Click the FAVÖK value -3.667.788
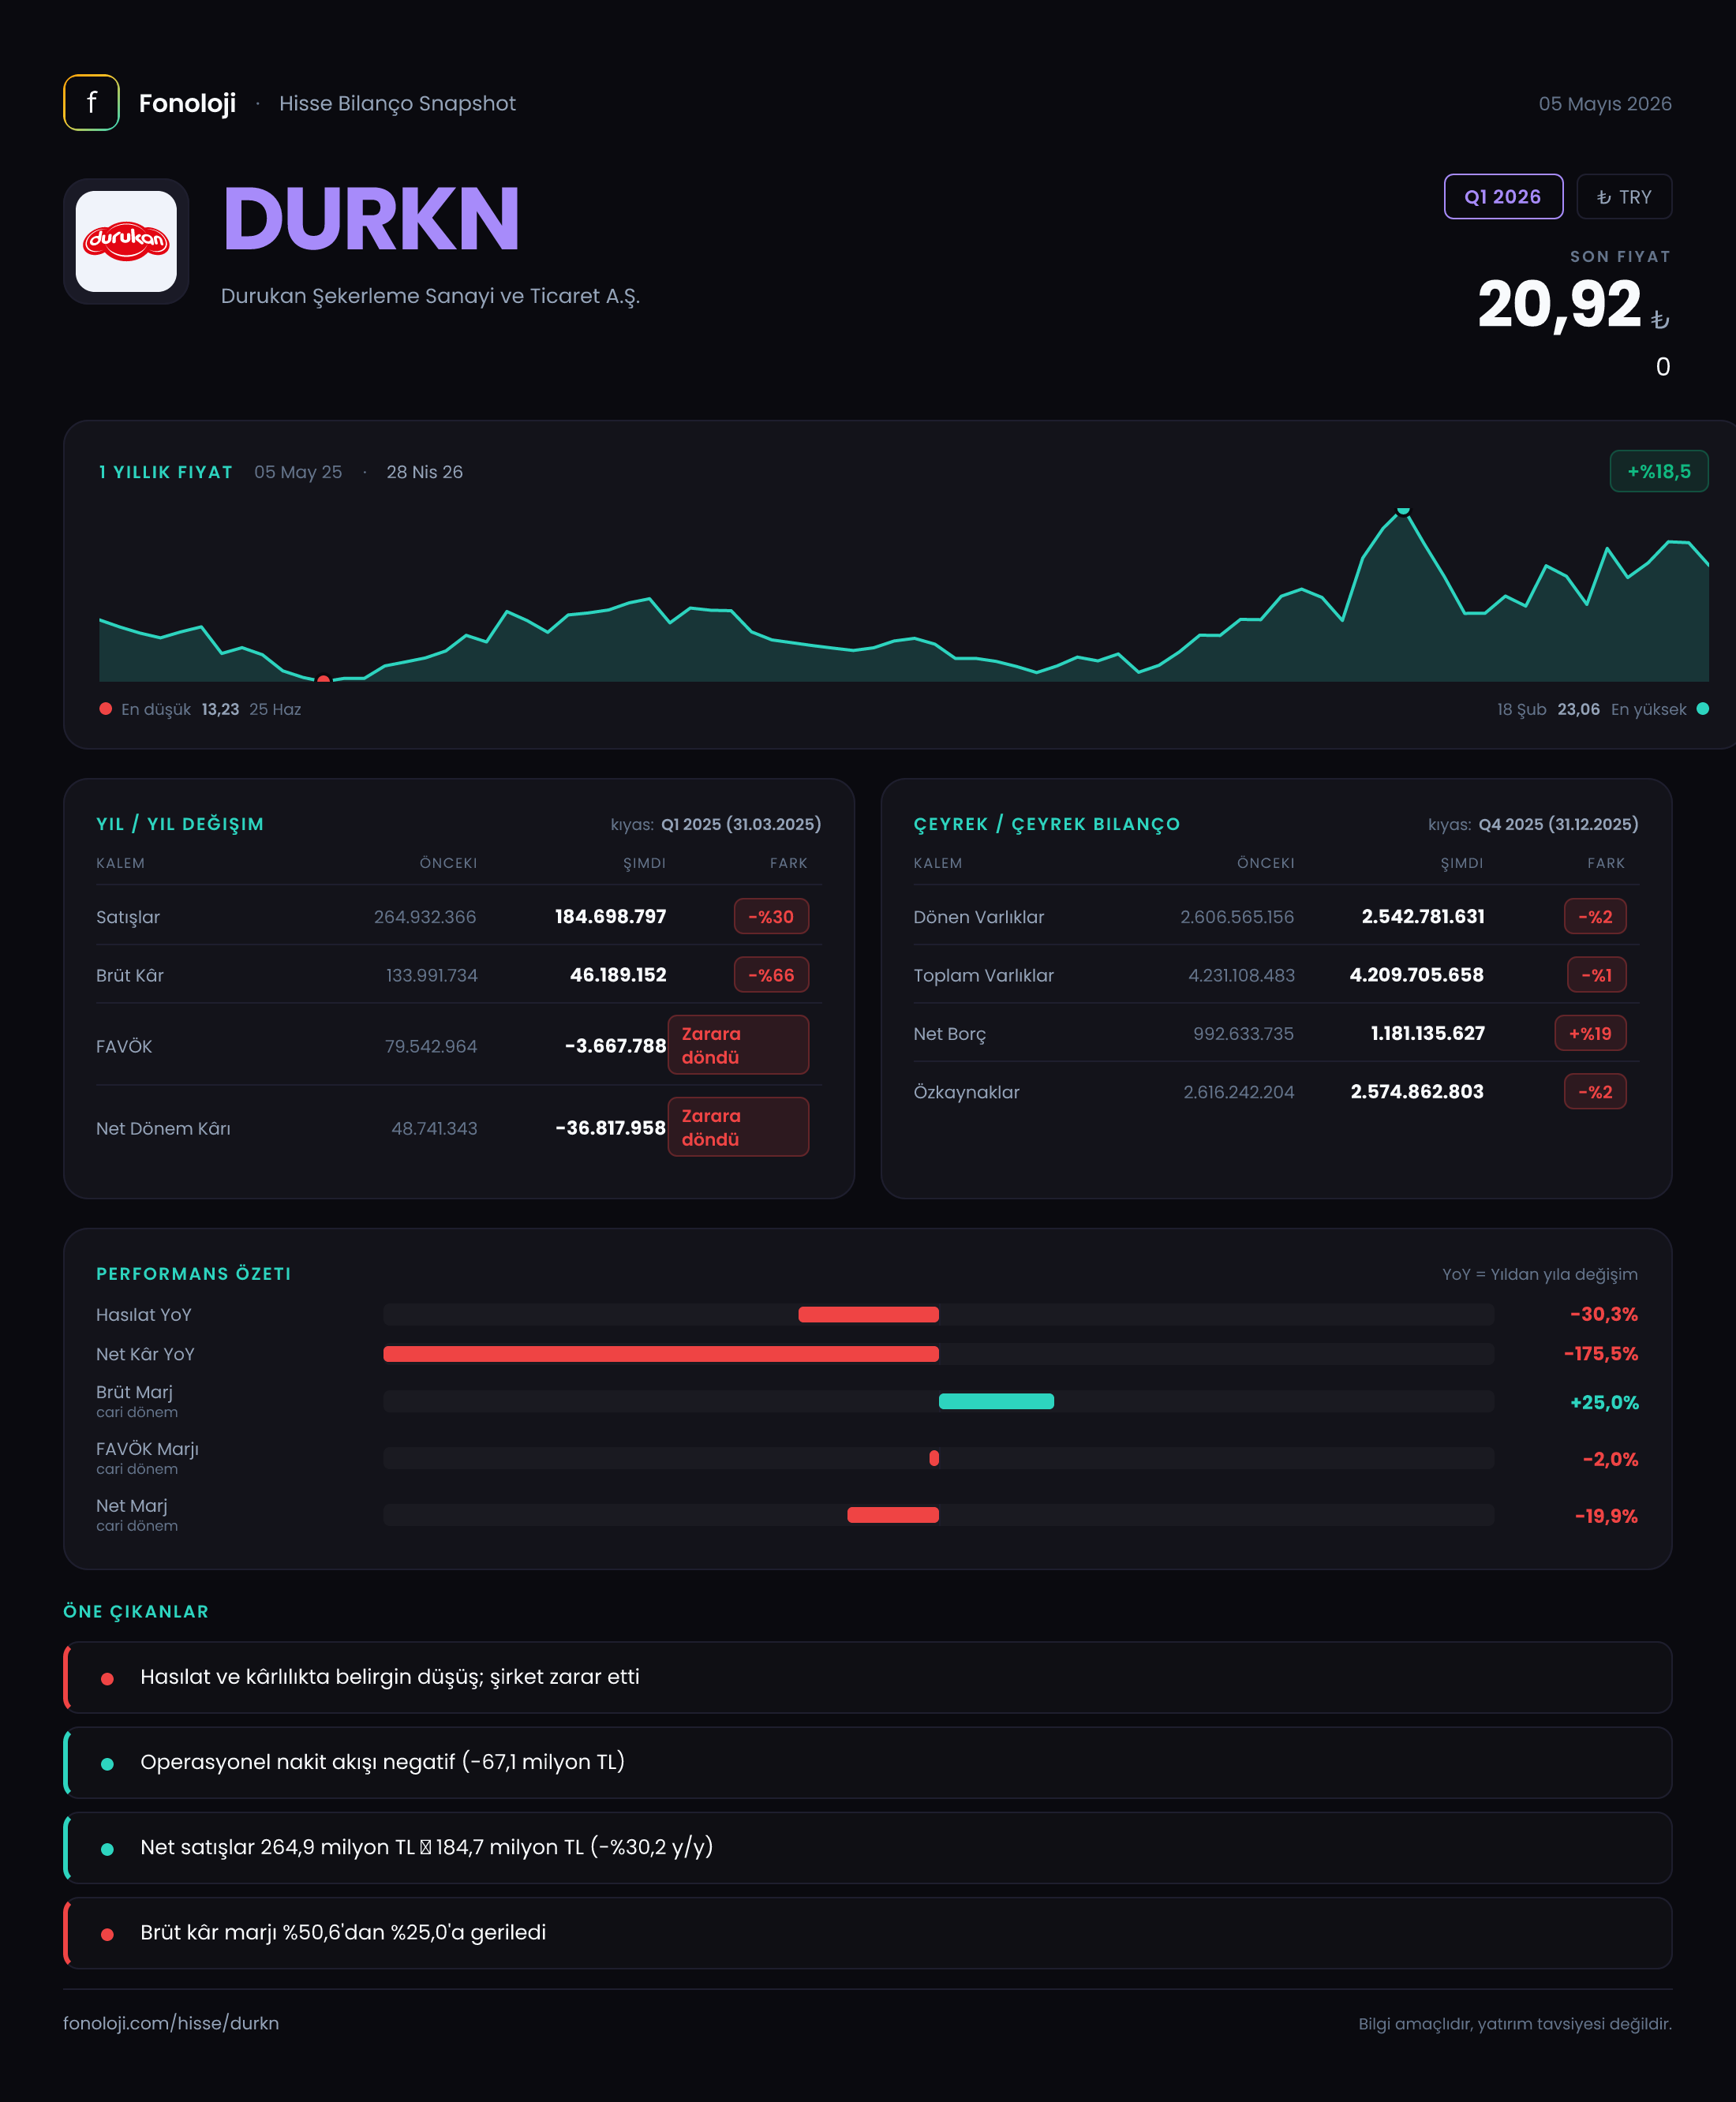This screenshot has width=1736, height=2102. 615,1045
